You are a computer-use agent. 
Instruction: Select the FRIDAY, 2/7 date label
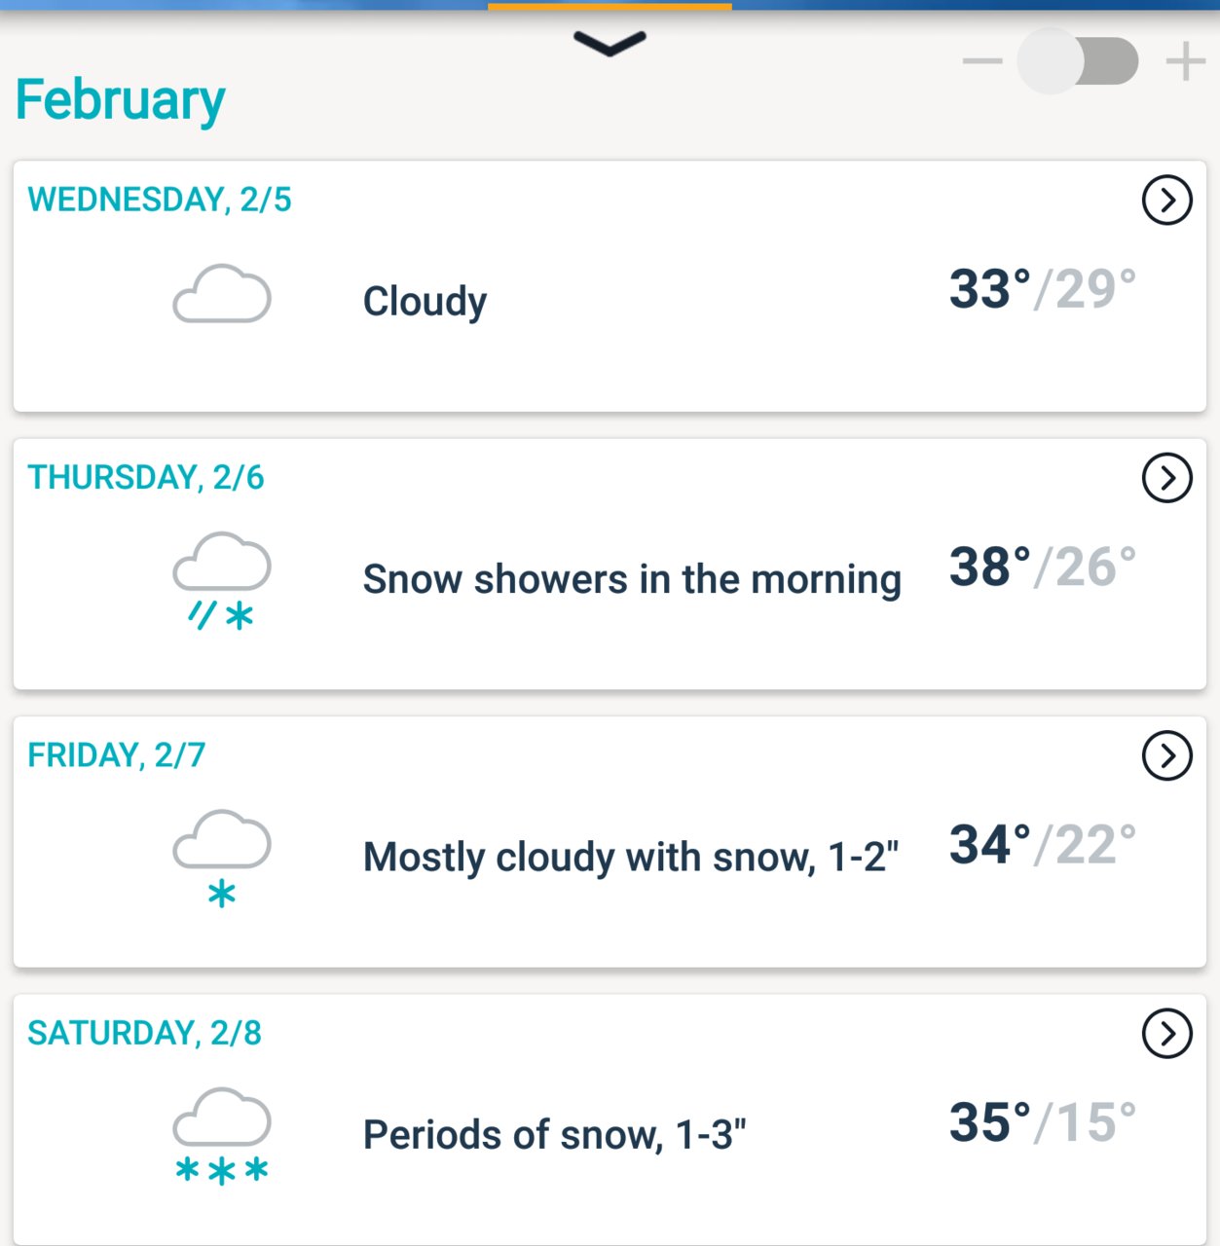click(x=117, y=754)
